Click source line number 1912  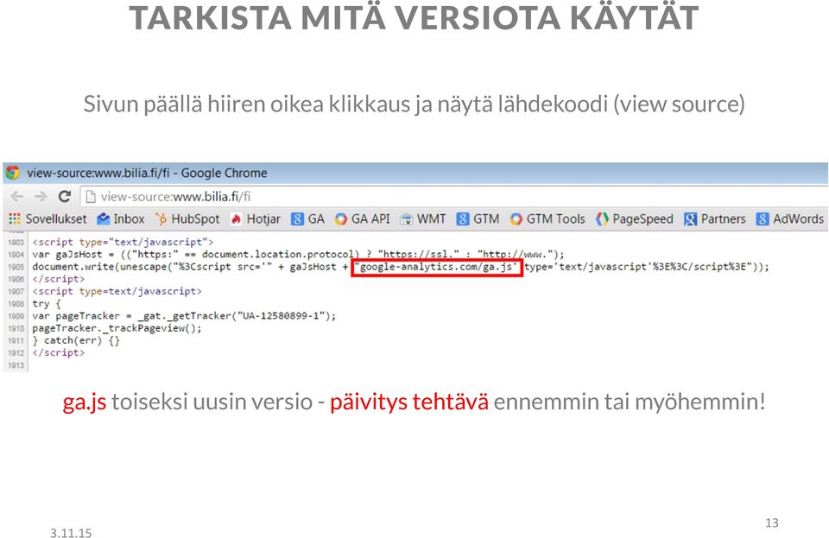16,353
